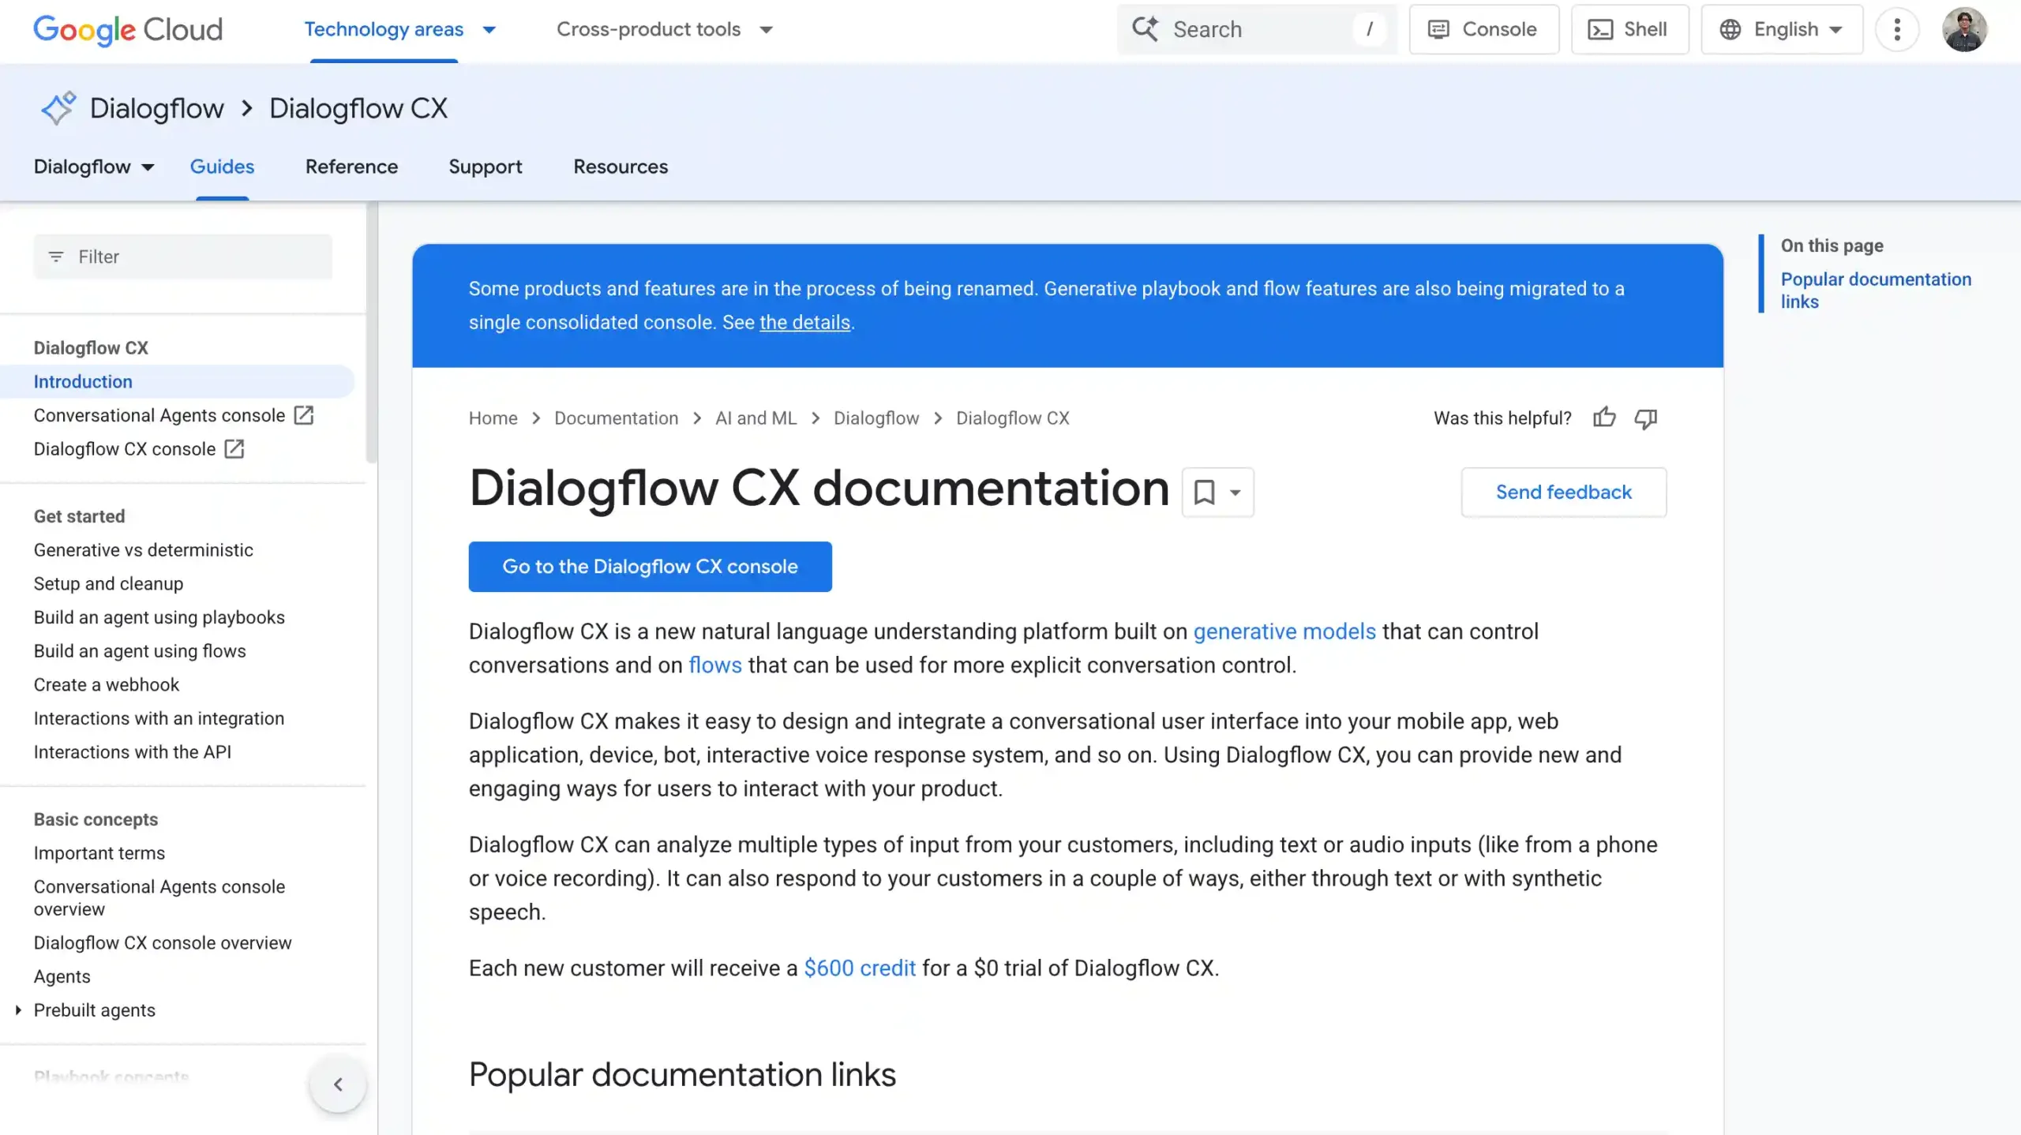Open the Cross-product tools dropdown
2021x1135 pixels.
(x=766, y=29)
